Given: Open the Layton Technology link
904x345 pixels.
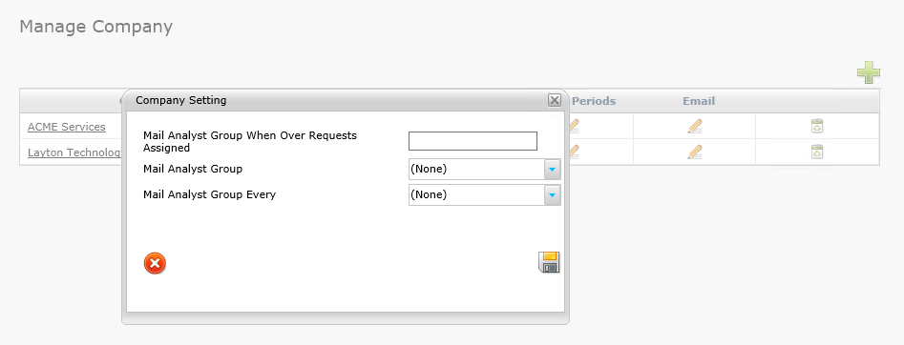Looking at the screenshot, I should (74, 152).
